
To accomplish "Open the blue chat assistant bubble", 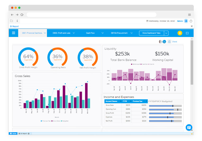I will click(x=189, y=128).
